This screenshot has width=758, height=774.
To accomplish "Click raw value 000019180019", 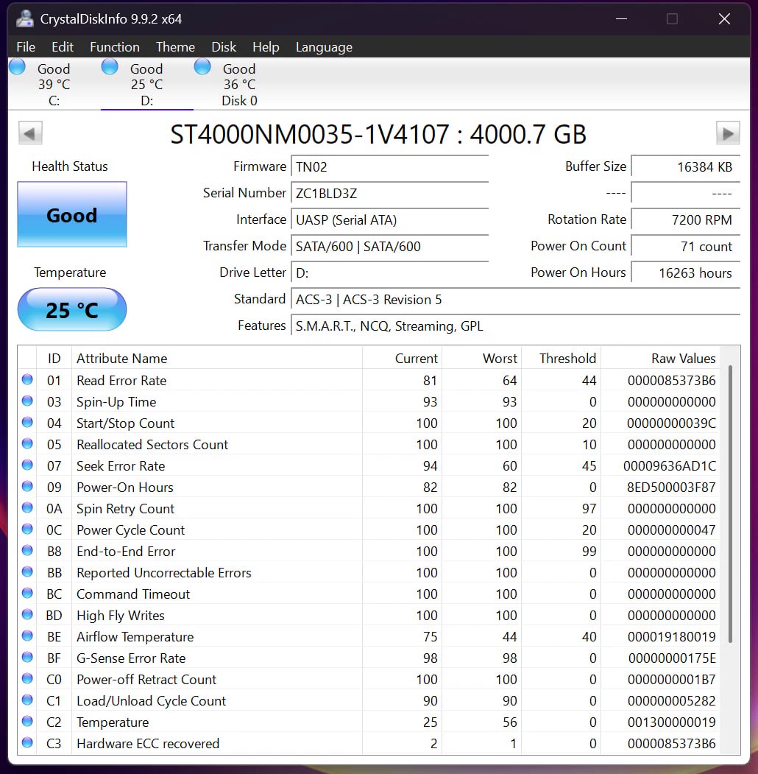I will point(672,637).
